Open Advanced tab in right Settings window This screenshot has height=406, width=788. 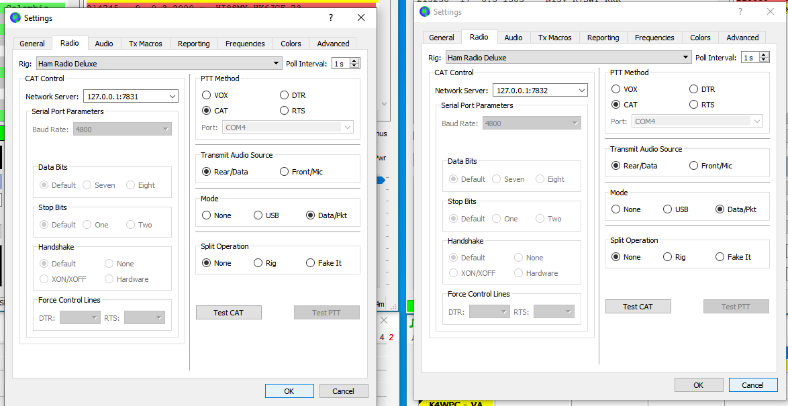coord(742,38)
